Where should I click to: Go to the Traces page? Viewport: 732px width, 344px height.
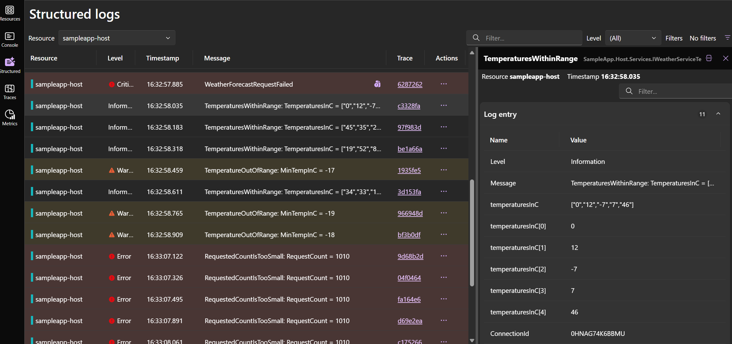(10, 92)
